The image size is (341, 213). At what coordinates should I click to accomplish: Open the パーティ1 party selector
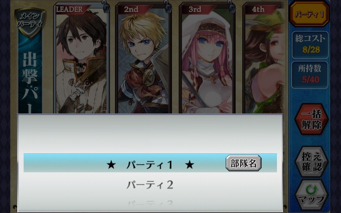(x=309, y=14)
